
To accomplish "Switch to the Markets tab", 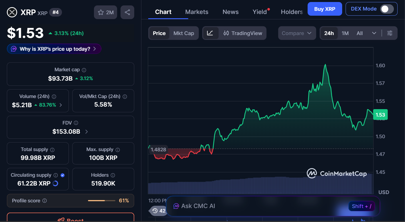I will 197,12.
